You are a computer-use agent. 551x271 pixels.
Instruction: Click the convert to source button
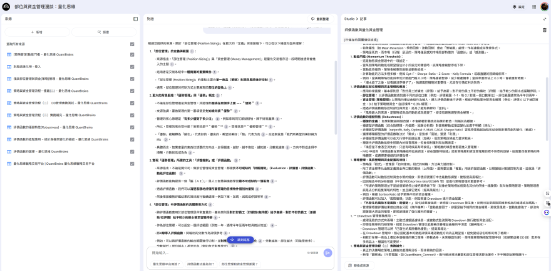tap(360, 265)
